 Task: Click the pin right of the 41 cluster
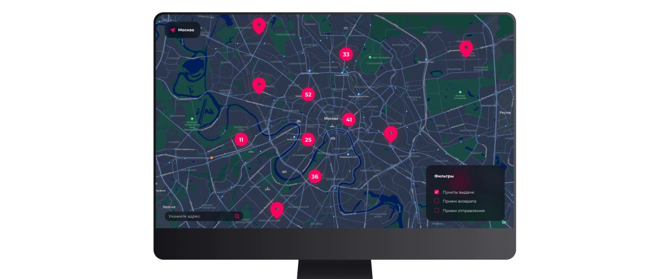[x=390, y=133]
